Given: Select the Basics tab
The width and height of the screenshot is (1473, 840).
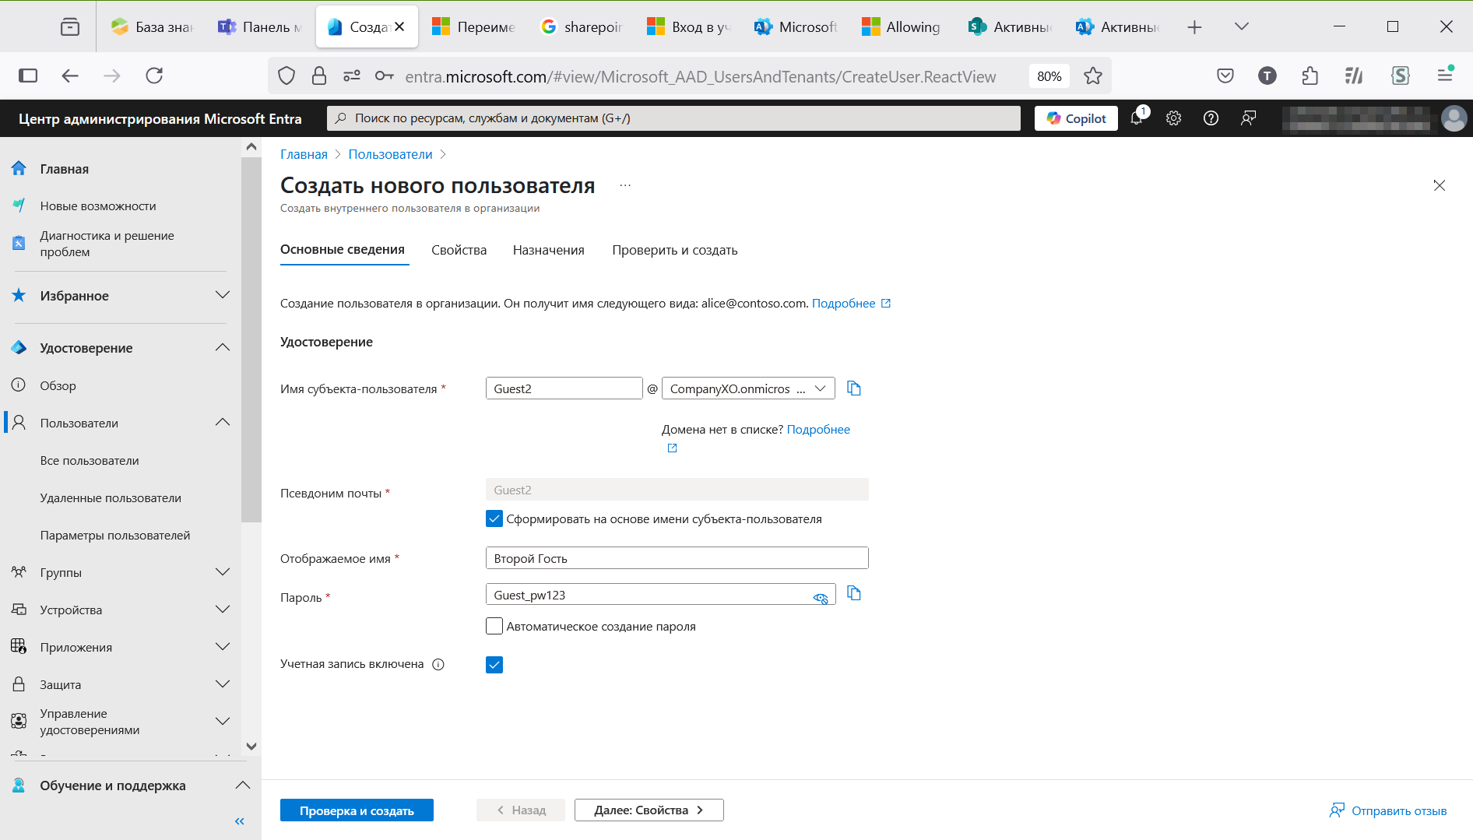Looking at the screenshot, I should click(343, 250).
